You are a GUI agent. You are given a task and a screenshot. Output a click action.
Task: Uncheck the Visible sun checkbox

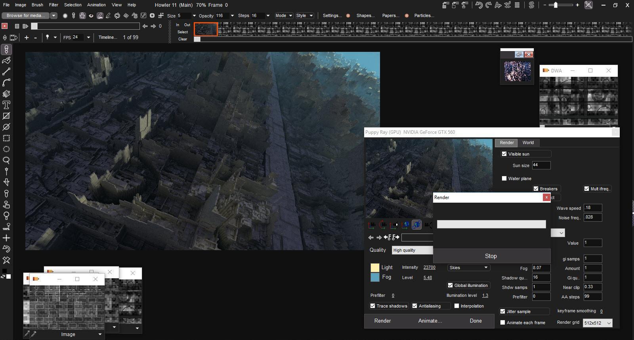504,154
